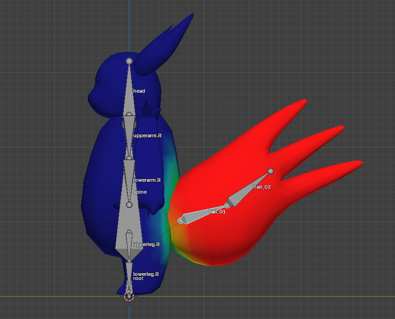Click the Tail_01 bone's base joint sphere

181,221
